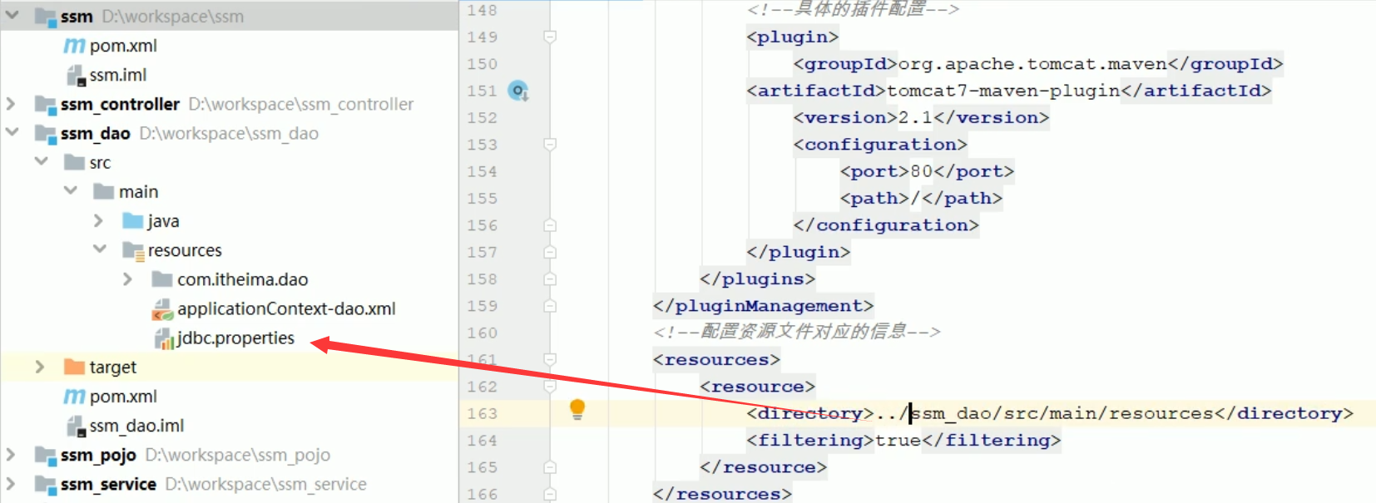Click fold end marker on line 159
1376x503 pixels.
tap(550, 306)
